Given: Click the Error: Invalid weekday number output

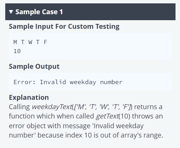Looking at the screenshot, I should pyautogui.click(x=68, y=82).
